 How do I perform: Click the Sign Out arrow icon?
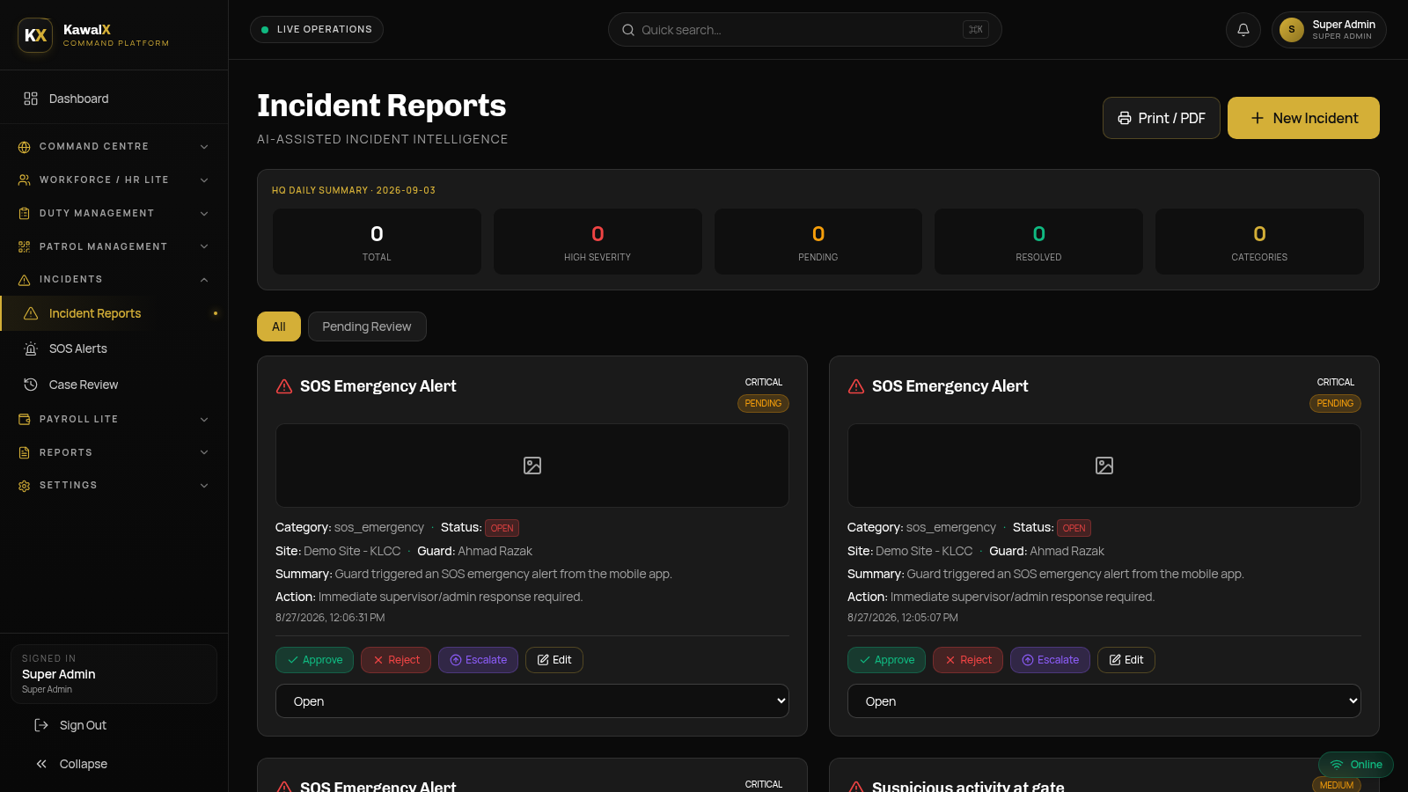pyautogui.click(x=41, y=725)
